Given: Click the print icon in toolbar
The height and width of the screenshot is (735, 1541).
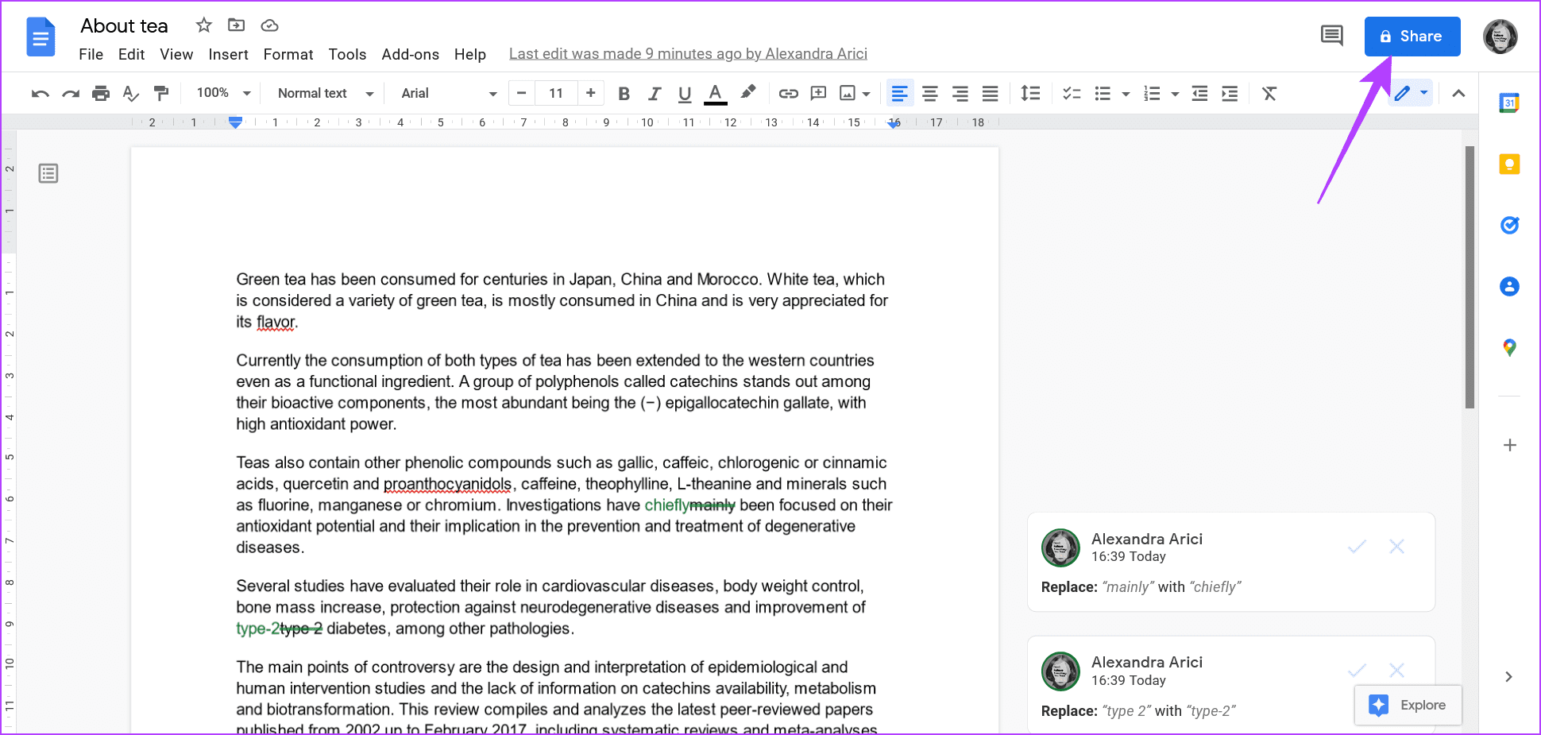Looking at the screenshot, I should tap(100, 94).
